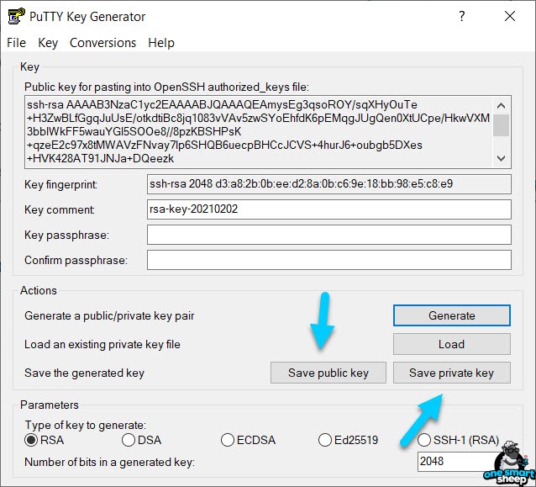536x487 pixels.
Task: Click the public key scrollbar thumb
Action: (x=502, y=125)
